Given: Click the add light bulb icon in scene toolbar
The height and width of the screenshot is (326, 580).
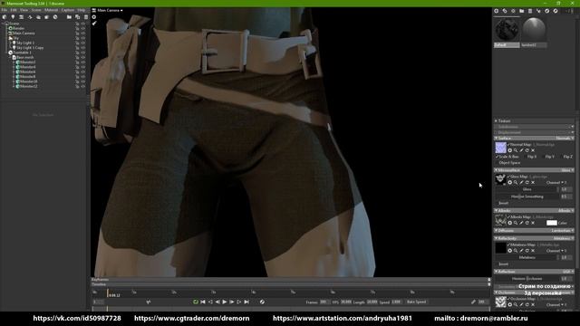Looking at the screenshot, I should [13, 17].
